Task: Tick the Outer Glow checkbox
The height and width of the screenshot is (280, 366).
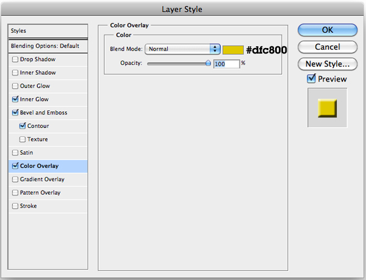Action: pos(15,86)
